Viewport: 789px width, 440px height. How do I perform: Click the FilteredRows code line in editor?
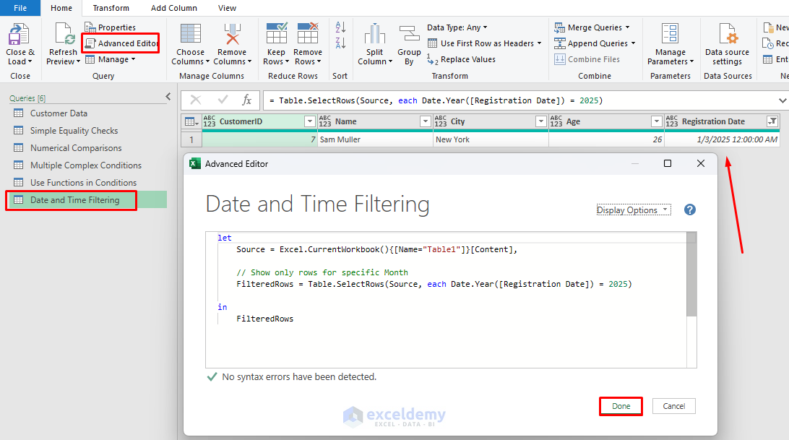(434, 284)
